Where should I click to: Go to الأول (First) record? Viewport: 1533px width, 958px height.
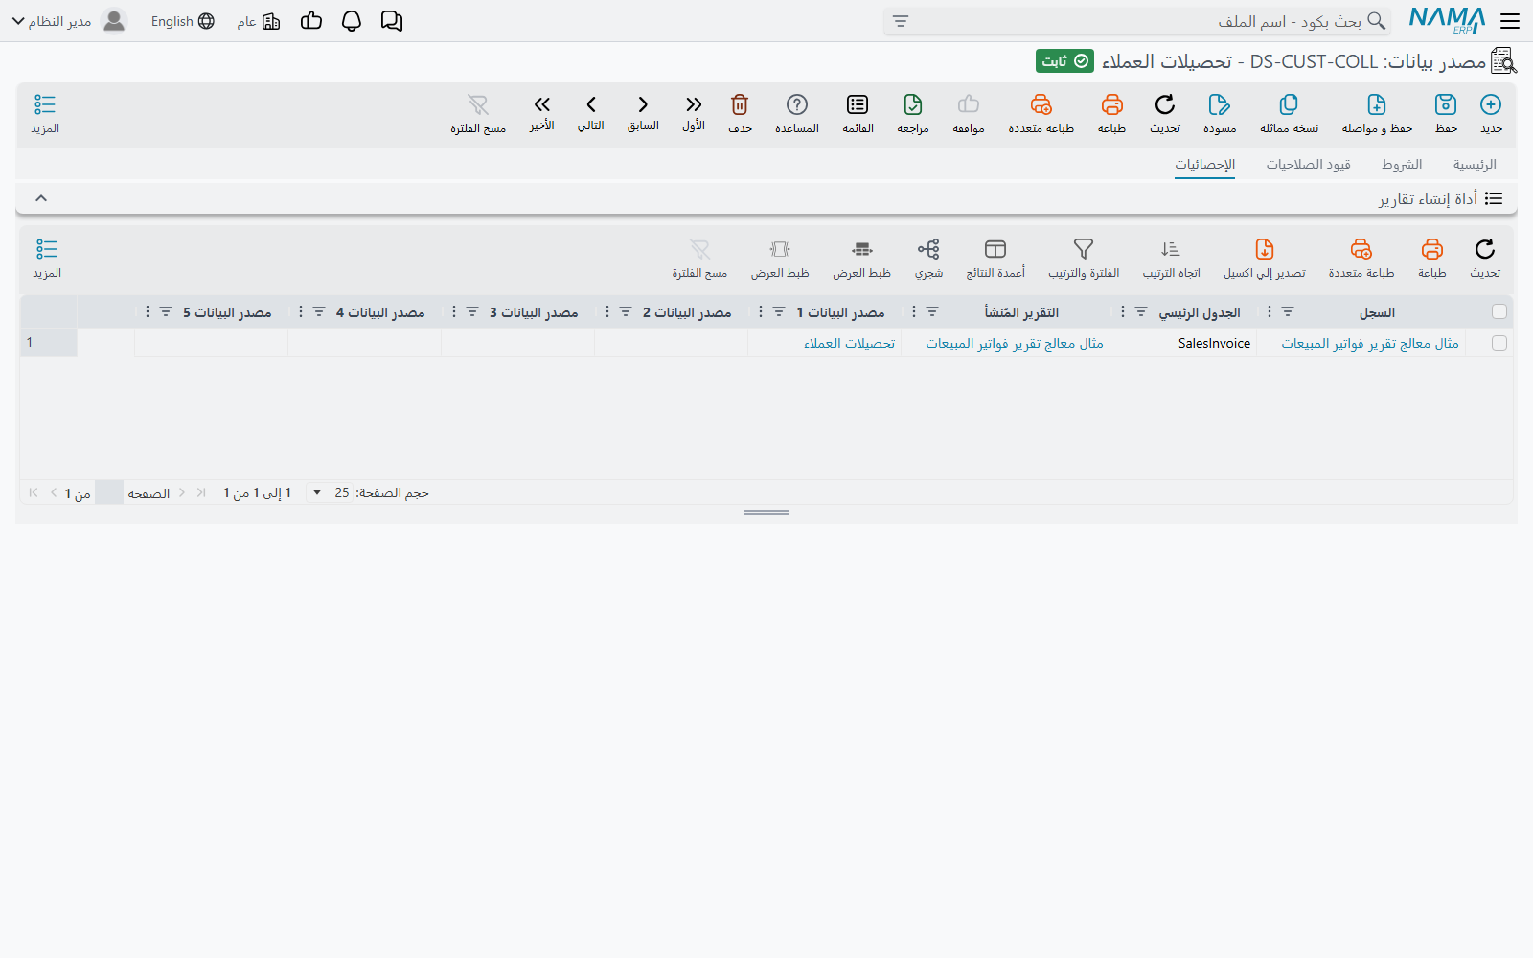pos(694,104)
